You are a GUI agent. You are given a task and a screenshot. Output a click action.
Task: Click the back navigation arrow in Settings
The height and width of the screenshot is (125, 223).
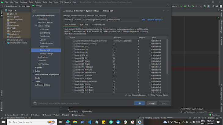(x=163, y=11)
